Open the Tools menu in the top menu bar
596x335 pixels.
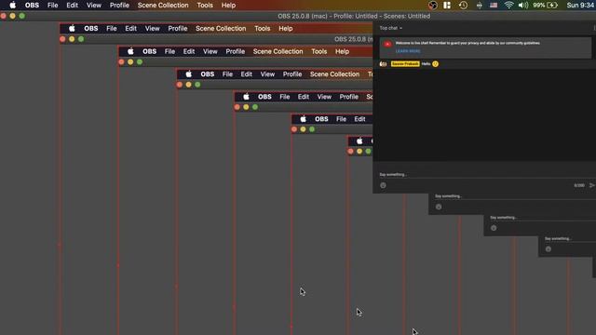205,6
